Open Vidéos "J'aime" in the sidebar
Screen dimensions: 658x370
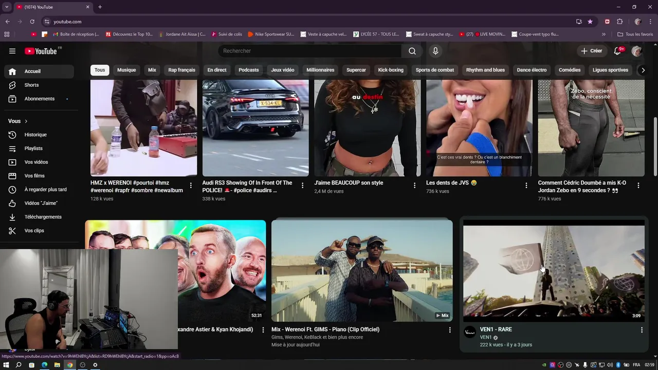(x=39, y=203)
